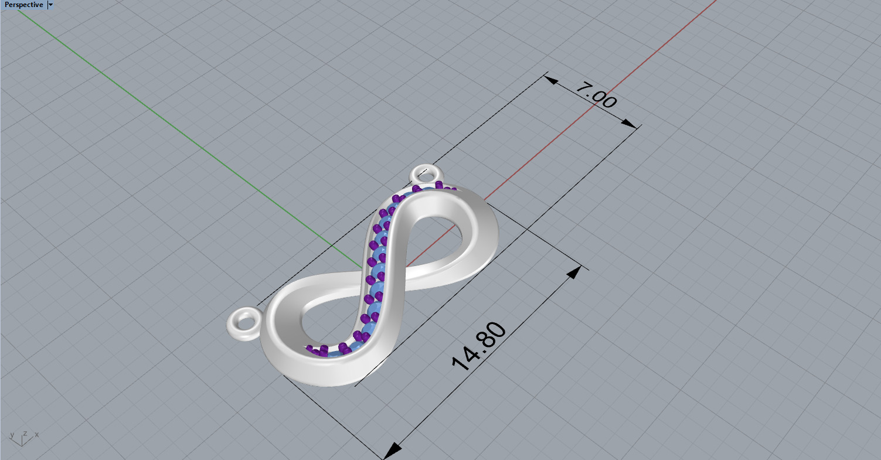This screenshot has width=881, height=460.
Task: Click the Perspective viewport title label
Action: pos(23,5)
